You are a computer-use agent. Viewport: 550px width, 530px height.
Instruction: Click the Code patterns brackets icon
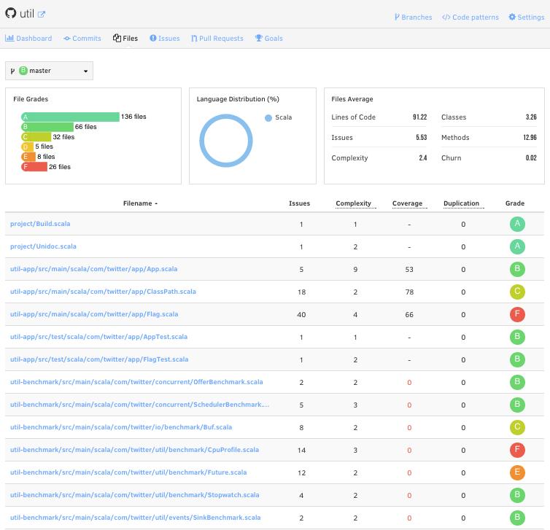pyautogui.click(x=446, y=17)
